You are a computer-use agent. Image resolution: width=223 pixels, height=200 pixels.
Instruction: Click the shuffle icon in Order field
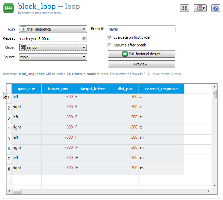coord(23,48)
